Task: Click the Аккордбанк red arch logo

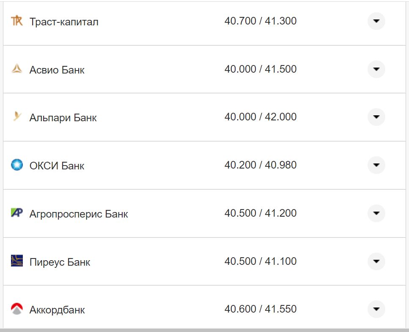Action: (x=17, y=309)
